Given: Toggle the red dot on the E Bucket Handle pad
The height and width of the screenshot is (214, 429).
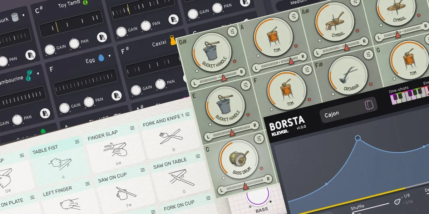Looking at the screenshot, I should [248, 114].
